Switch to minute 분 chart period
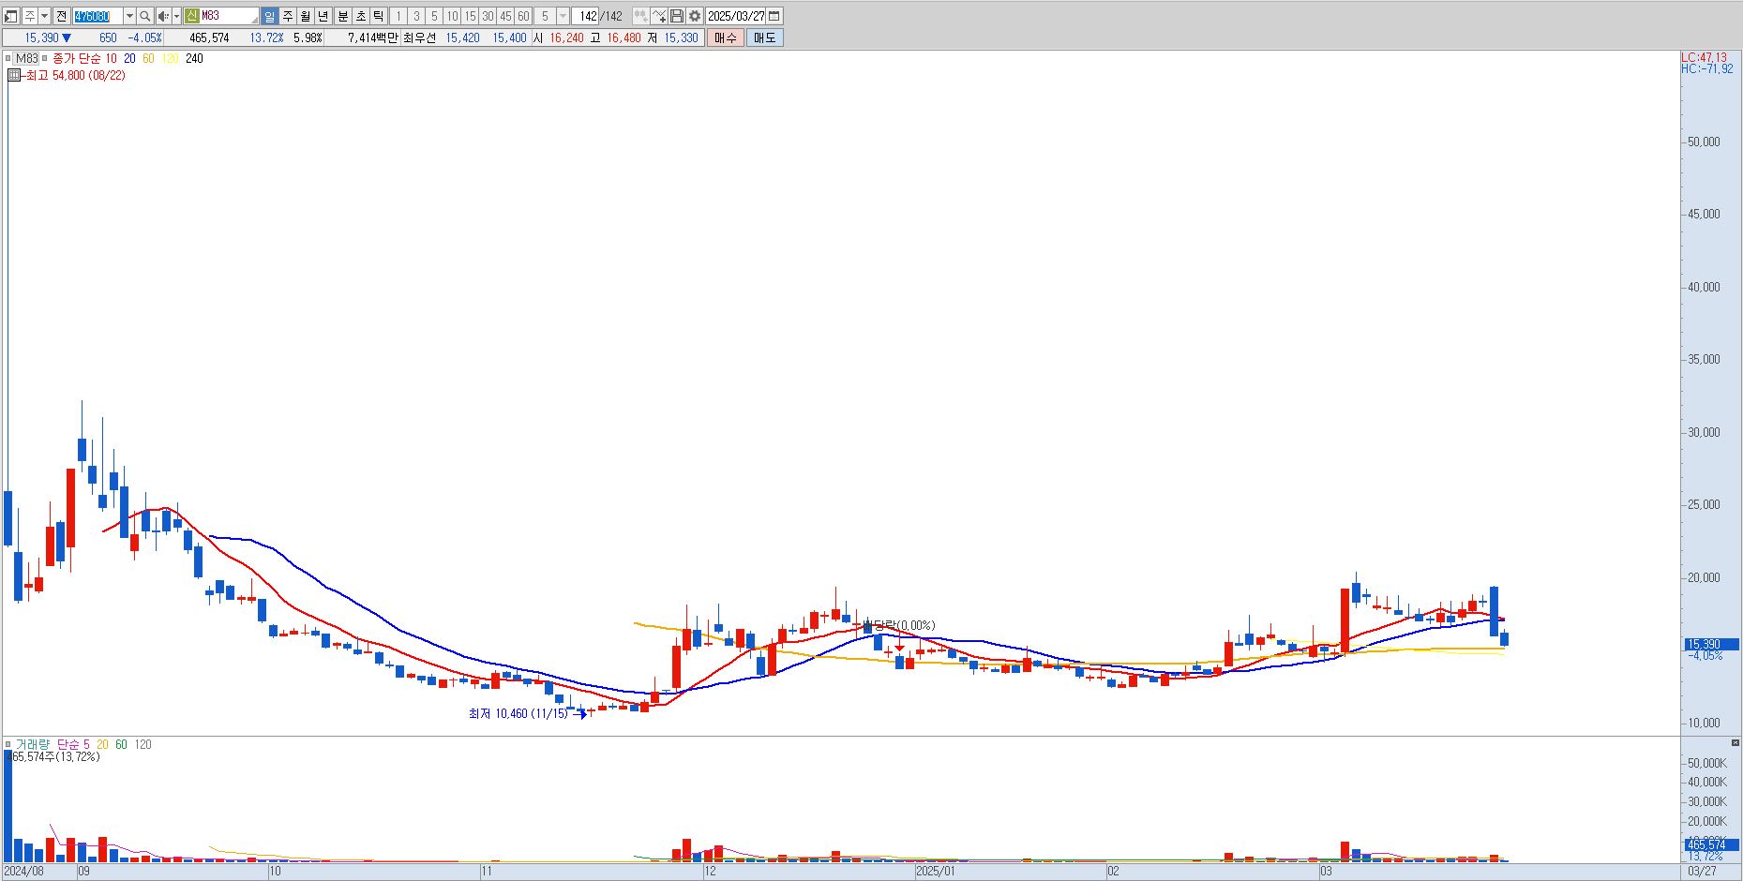The image size is (1743, 881). coord(343,16)
